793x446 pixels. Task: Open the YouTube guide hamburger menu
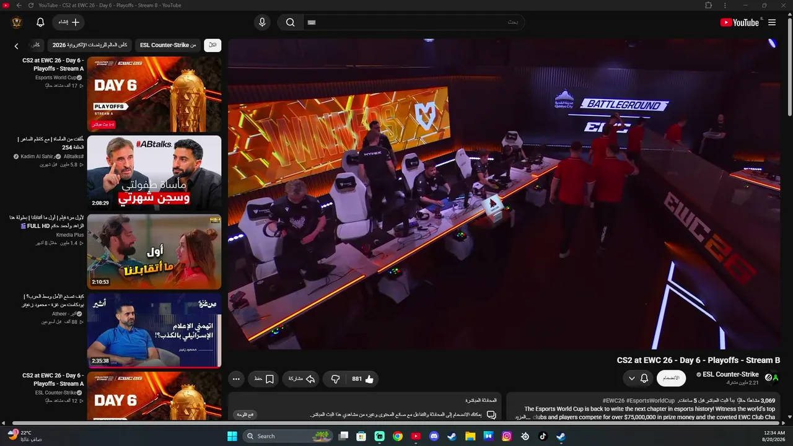(x=772, y=22)
